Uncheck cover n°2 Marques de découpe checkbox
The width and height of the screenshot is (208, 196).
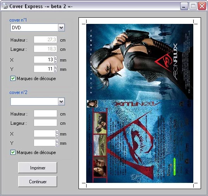point(13,152)
